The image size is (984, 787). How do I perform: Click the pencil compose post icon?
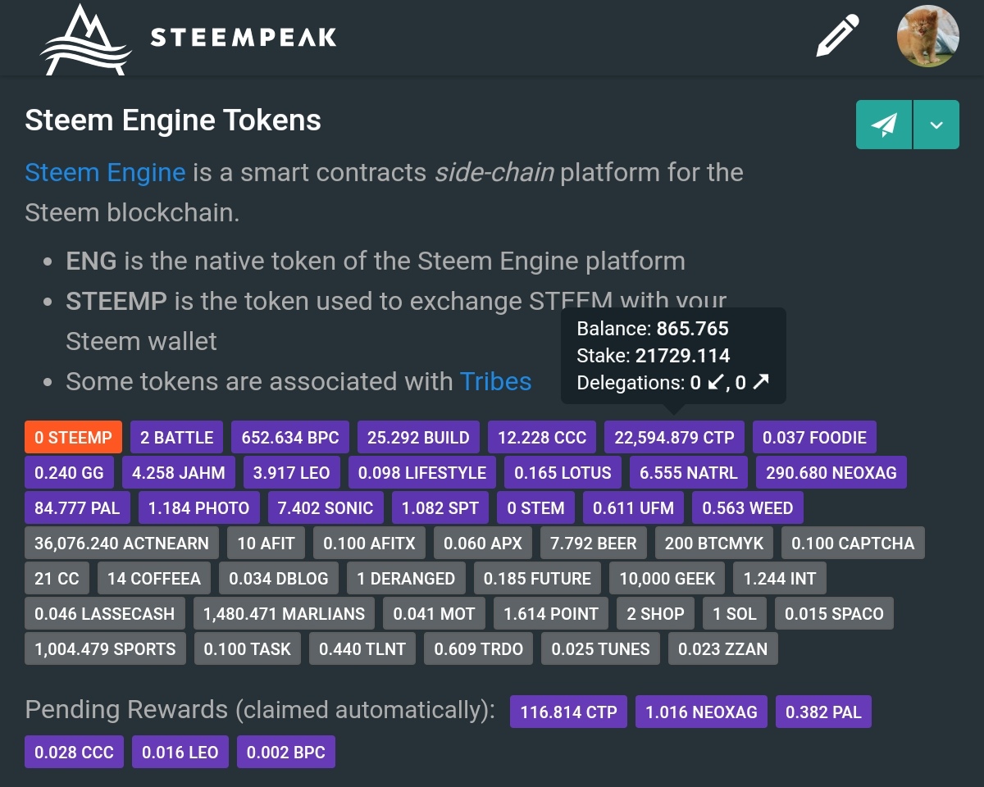tap(837, 37)
